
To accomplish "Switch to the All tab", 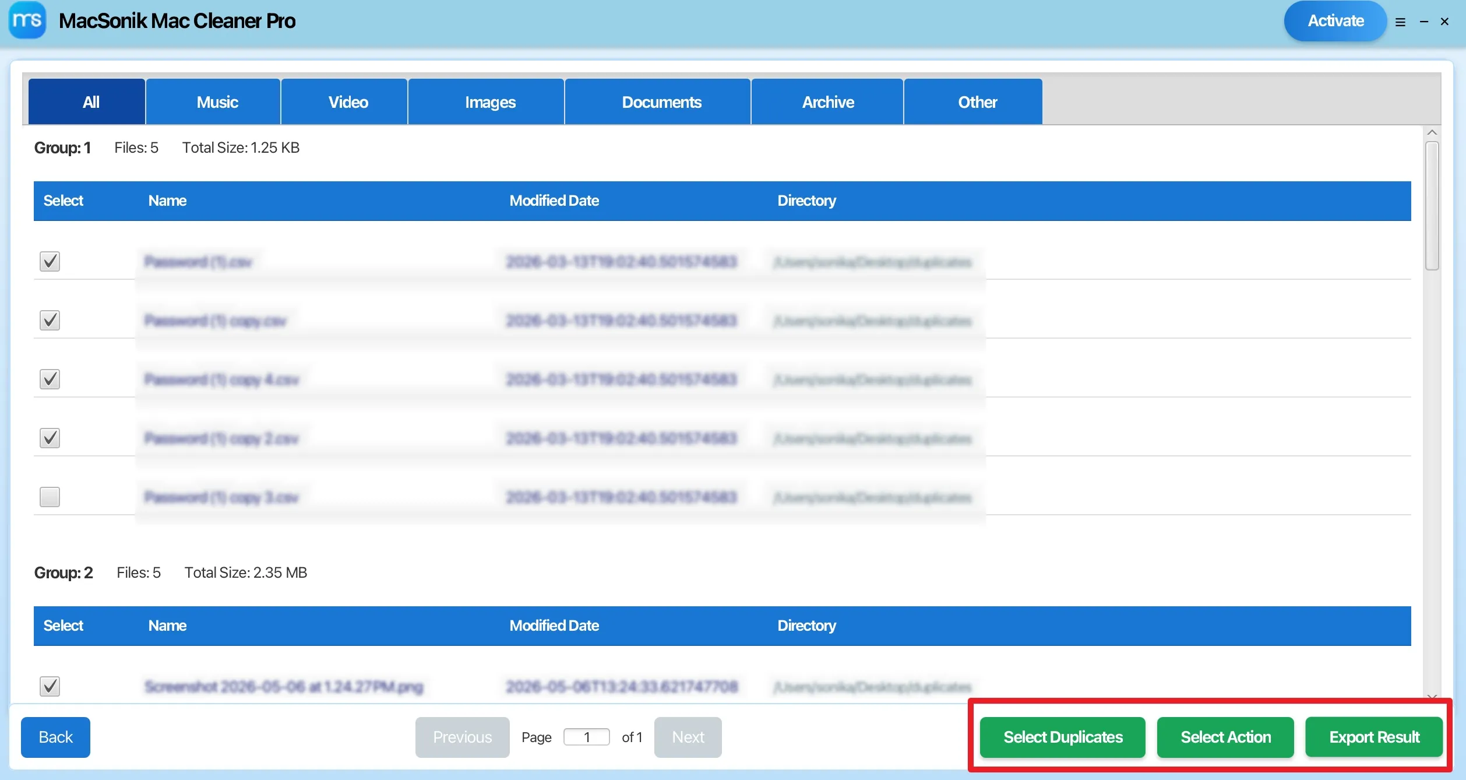I will (x=87, y=101).
